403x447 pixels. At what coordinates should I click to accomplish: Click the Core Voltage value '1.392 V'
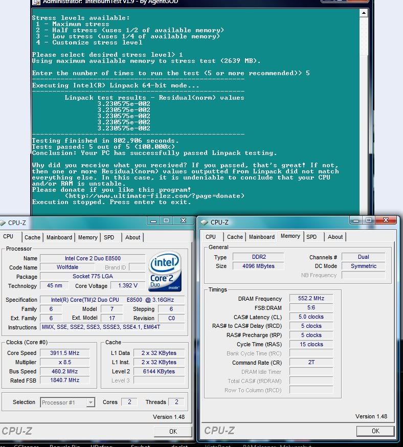tap(128, 286)
